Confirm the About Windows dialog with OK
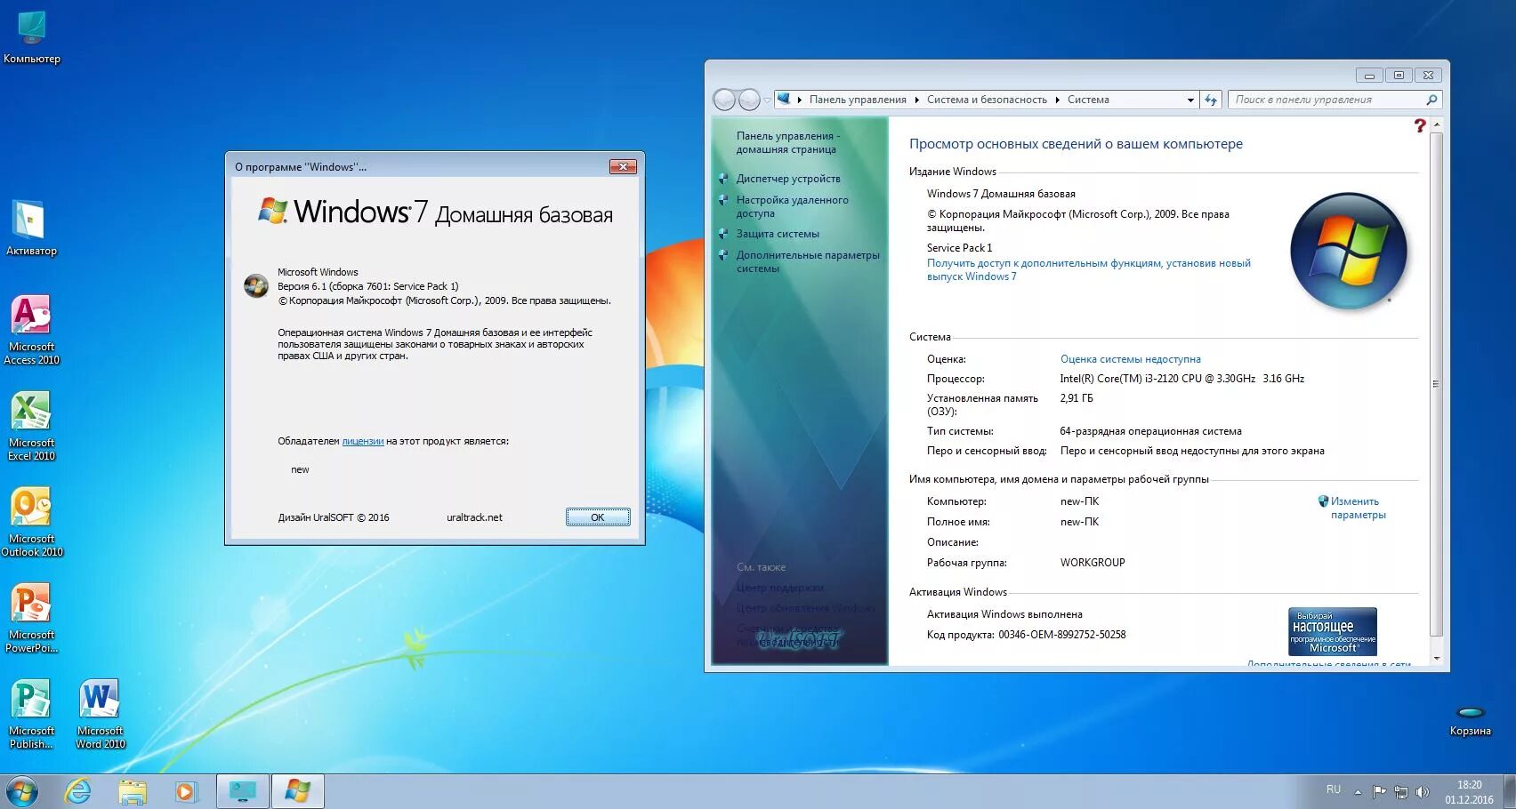 click(x=598, y=517)
